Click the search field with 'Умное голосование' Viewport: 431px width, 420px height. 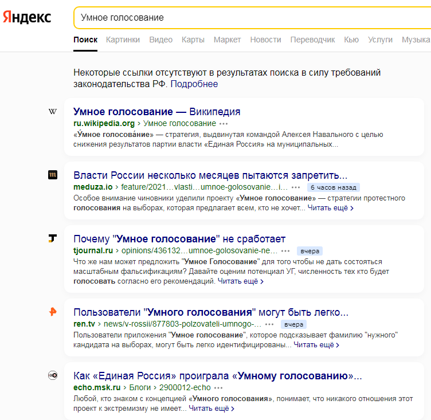pos(252,18)
